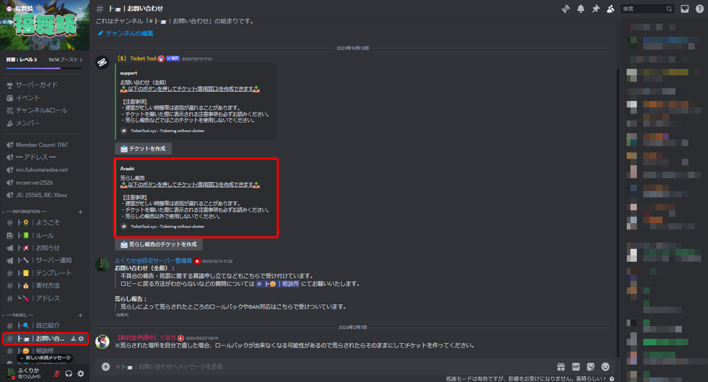The width and height of the screenshot is (708, 382).
Task: Open the GIF picker
Action: (x=576, y=366)
